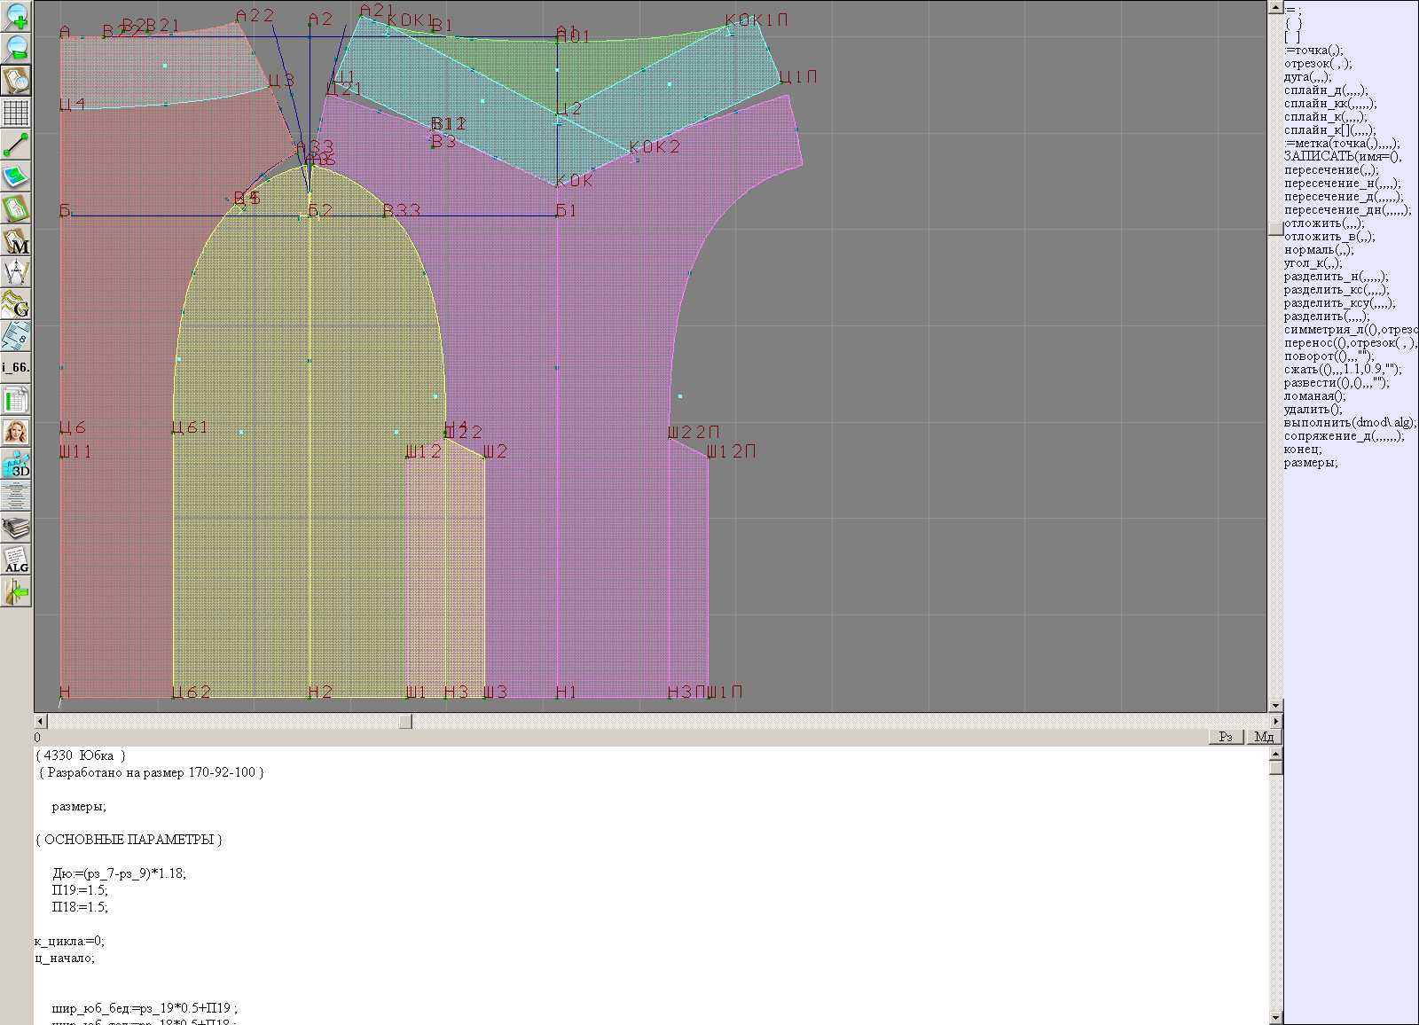Click 'выполнить(dmod\.alg);' in the command list

[1349, 423]
